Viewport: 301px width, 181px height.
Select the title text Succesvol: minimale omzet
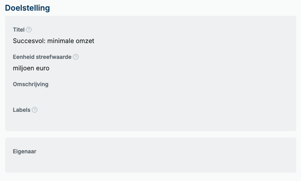tap(53, 41)
